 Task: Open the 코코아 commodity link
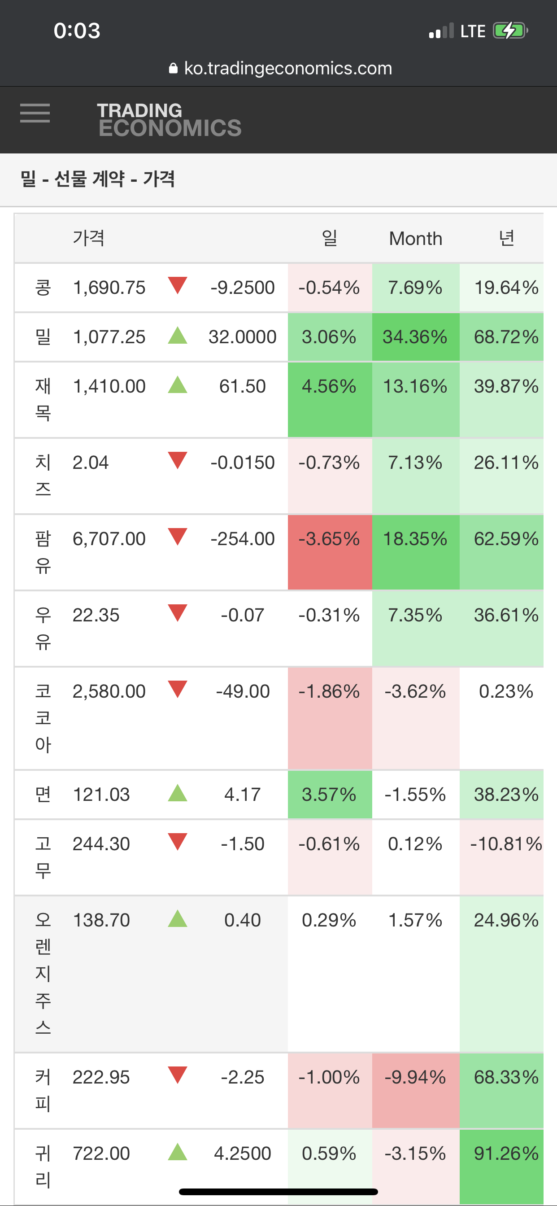tap(43, 718)
